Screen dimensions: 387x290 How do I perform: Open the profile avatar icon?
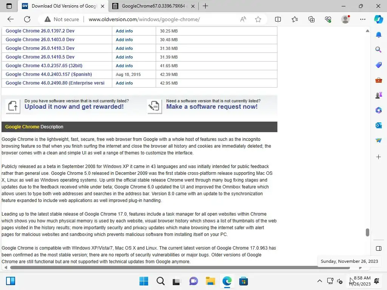coord(345,19)
